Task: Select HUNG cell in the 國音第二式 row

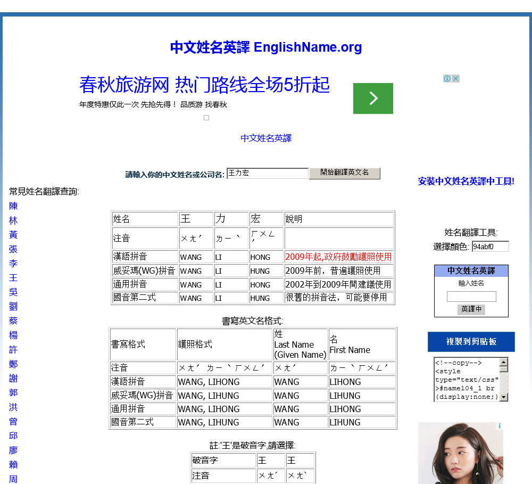Action: [x=266, y=298]
